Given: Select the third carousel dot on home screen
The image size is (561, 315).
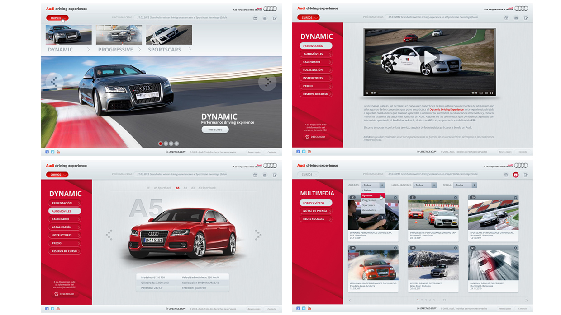Looking at the screenshot, I should pos(171,144).
